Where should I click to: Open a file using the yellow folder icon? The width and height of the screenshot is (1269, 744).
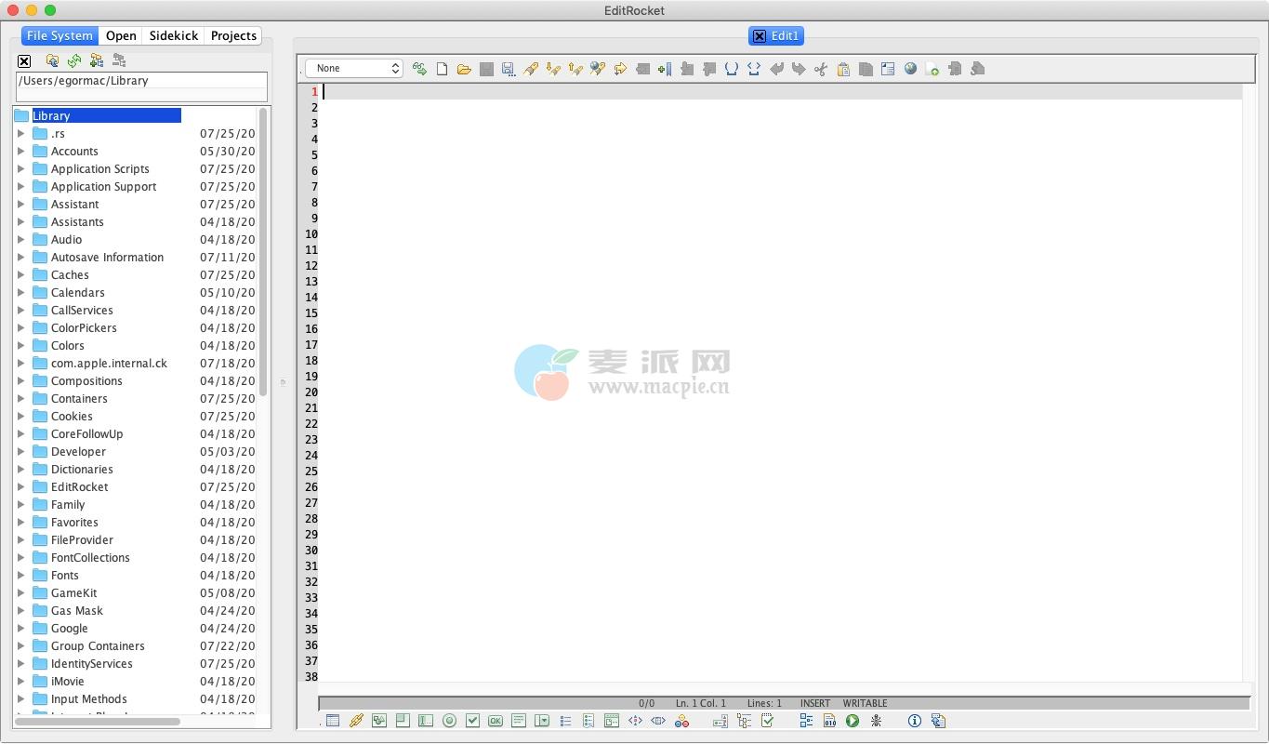(x=464, y=69)
